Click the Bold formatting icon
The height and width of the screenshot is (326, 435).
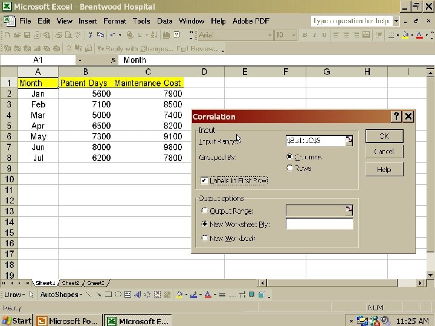tap(305, 35)
